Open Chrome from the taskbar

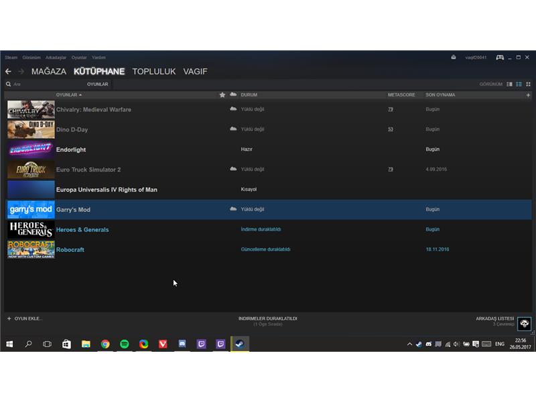105,344
